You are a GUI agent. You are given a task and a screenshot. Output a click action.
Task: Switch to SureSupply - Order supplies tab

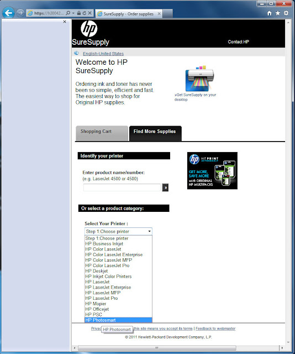[x=129, y=14]
